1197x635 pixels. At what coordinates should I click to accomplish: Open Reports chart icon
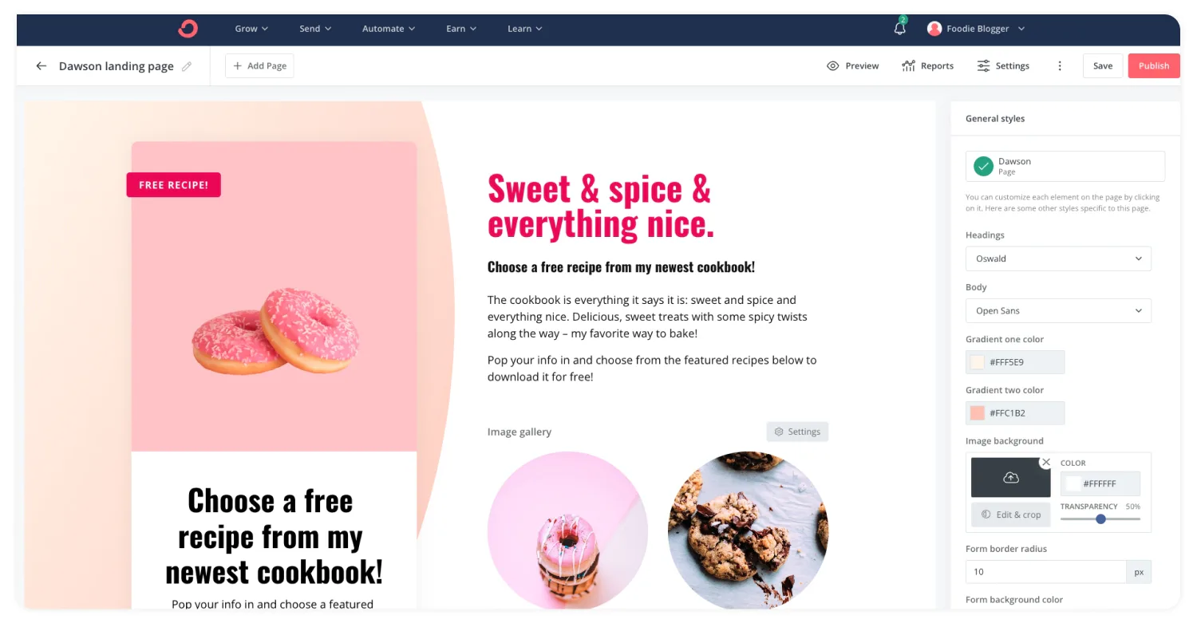pyautogui.click(x=908, y=66)
